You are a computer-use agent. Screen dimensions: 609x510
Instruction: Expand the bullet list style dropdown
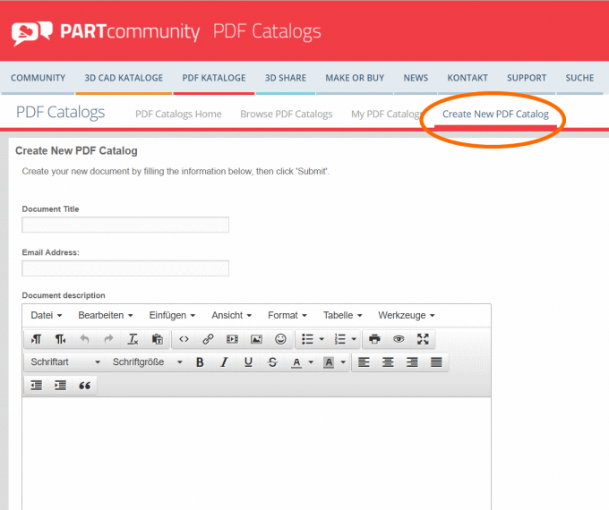(x=322, y=339)
